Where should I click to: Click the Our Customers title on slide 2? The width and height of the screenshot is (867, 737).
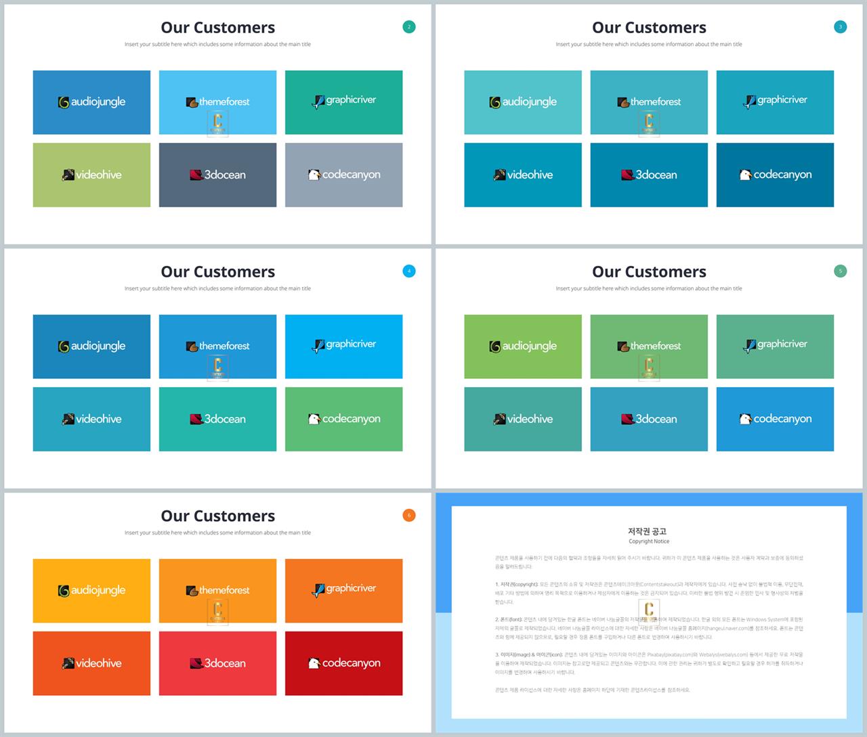tap(217, 28)
